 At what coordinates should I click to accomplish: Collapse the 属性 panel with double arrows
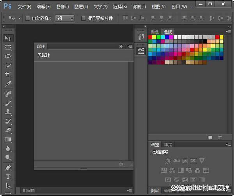(121, 46)
